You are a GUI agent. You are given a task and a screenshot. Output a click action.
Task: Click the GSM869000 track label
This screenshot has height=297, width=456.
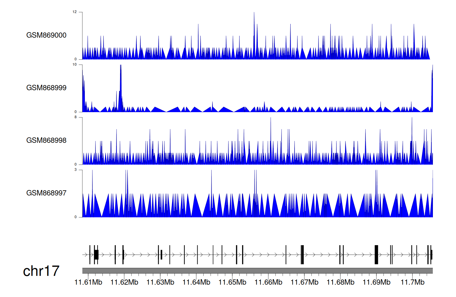46,35
